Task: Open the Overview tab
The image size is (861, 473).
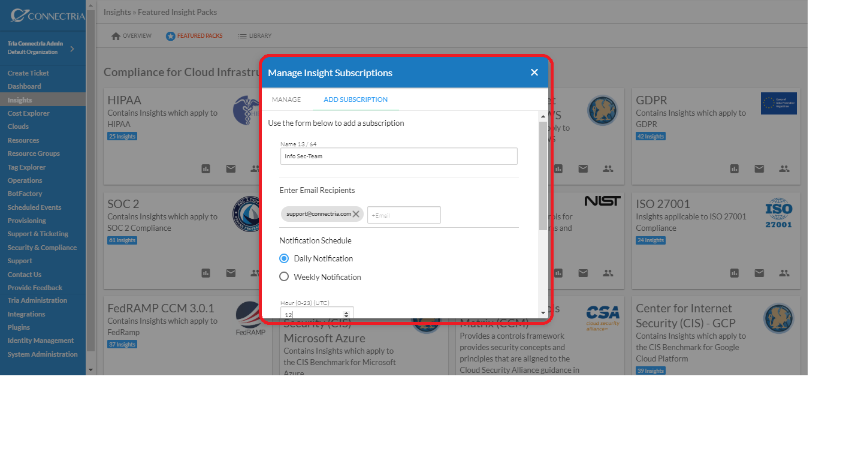Action: click(132, 36)
